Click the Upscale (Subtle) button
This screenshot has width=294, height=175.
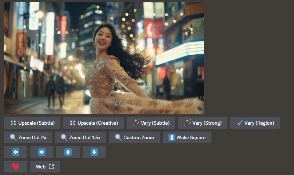coord(32,123)
